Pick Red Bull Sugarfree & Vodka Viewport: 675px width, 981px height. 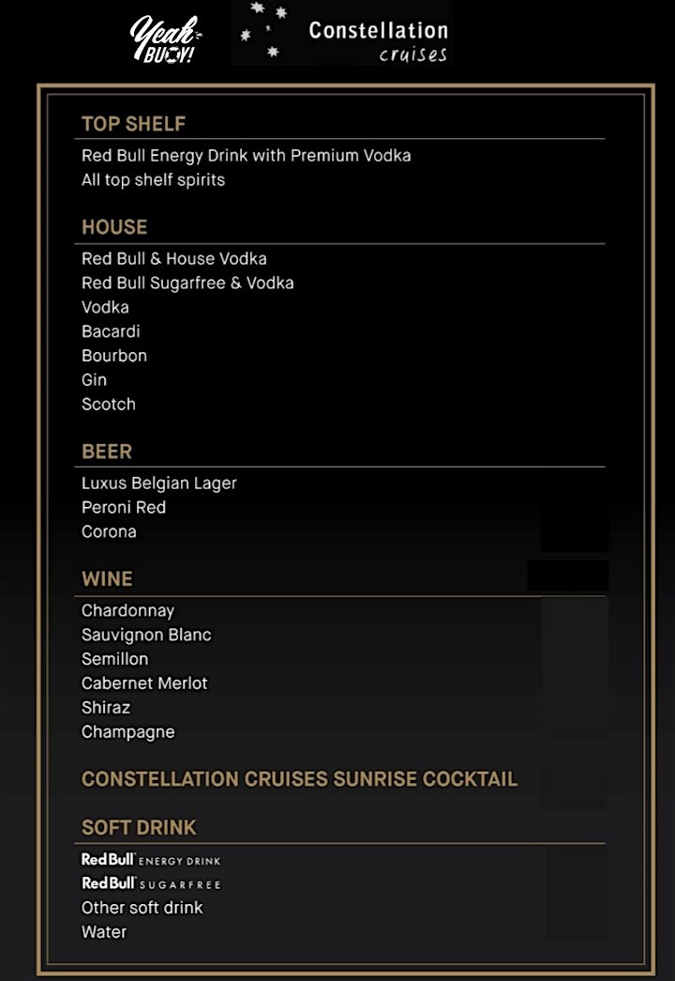coord(187,284)
